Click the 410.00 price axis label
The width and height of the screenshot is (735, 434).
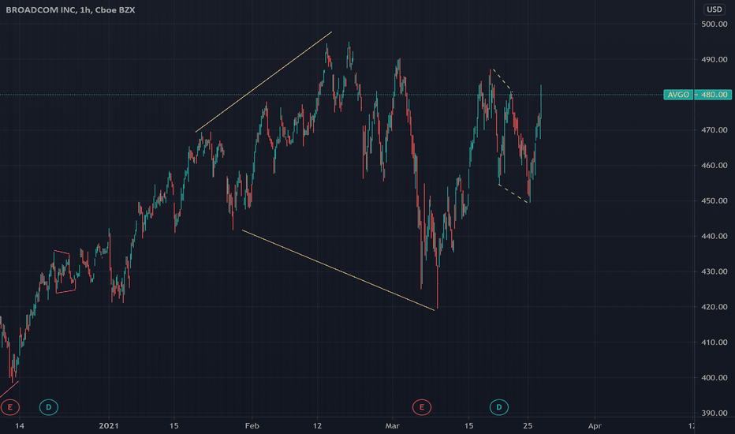(714, 342)
